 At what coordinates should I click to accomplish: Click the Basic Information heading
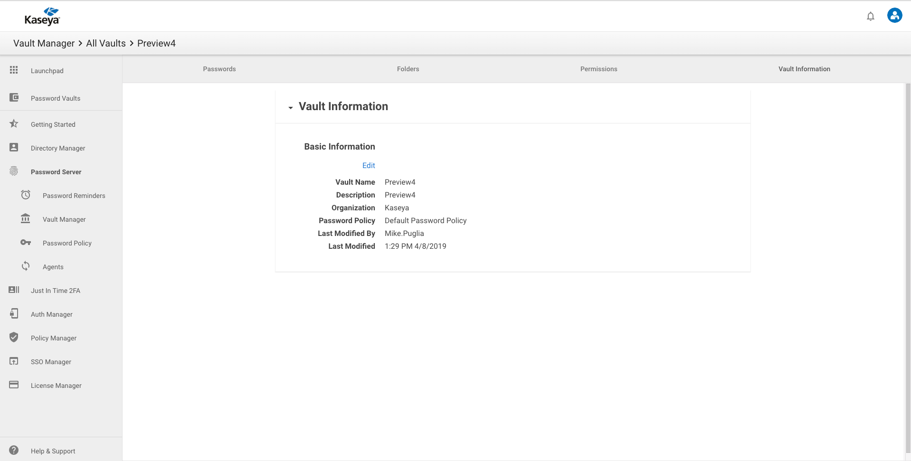[x=340, y=147]
